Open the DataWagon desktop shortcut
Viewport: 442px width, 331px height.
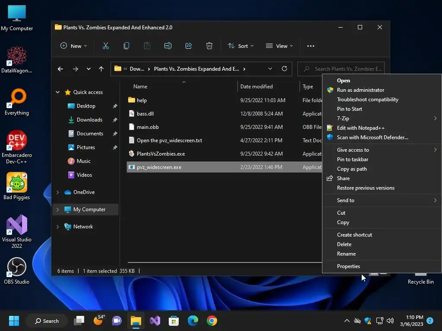pyautogui.click(x=17, y=59)
